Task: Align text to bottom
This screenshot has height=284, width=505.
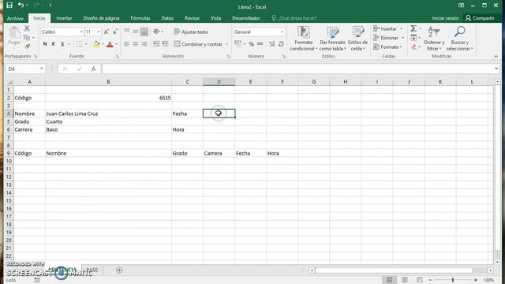Action: 144,32
